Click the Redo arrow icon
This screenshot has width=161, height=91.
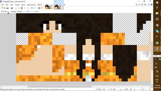pyautogui.click(x=35, y=8)
